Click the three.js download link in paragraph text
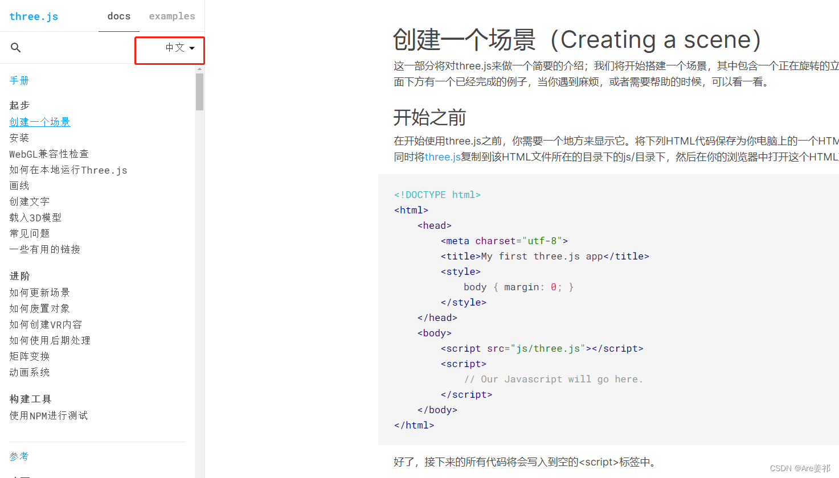Viewport: 839px width, 478px height. [x=442, y=157]
